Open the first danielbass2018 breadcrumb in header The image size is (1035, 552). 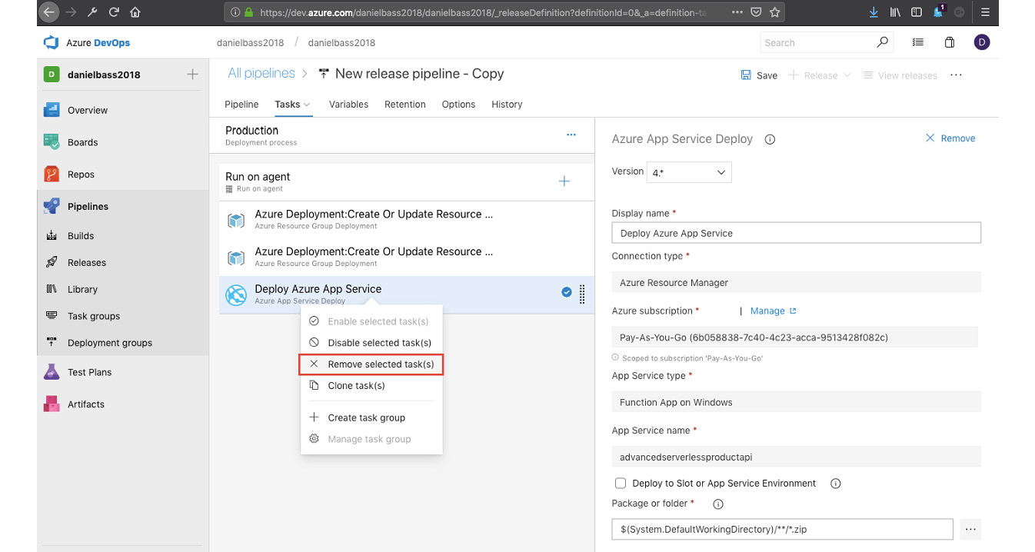[x=251, y=43]
